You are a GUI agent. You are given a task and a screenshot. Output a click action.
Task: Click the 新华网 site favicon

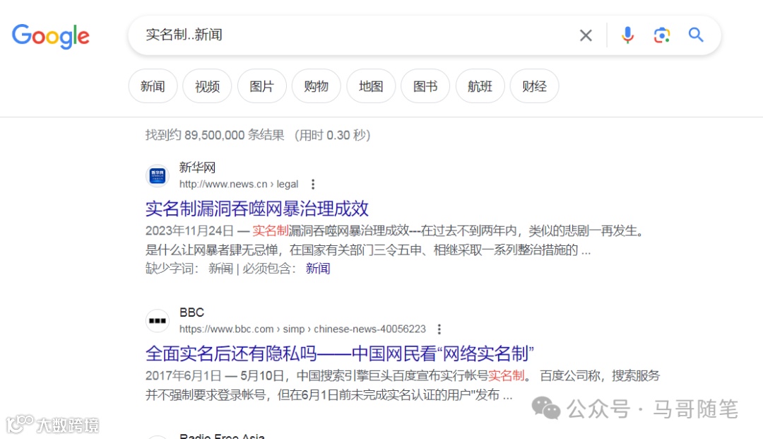click(158, 176)
